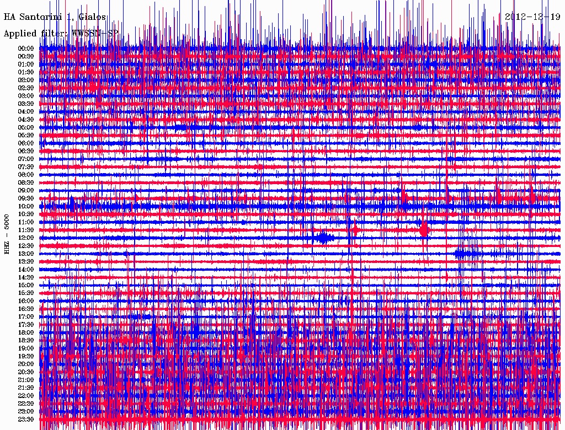Select the 15:00 time label
The image size is (565, 430).
click(26, 285)
